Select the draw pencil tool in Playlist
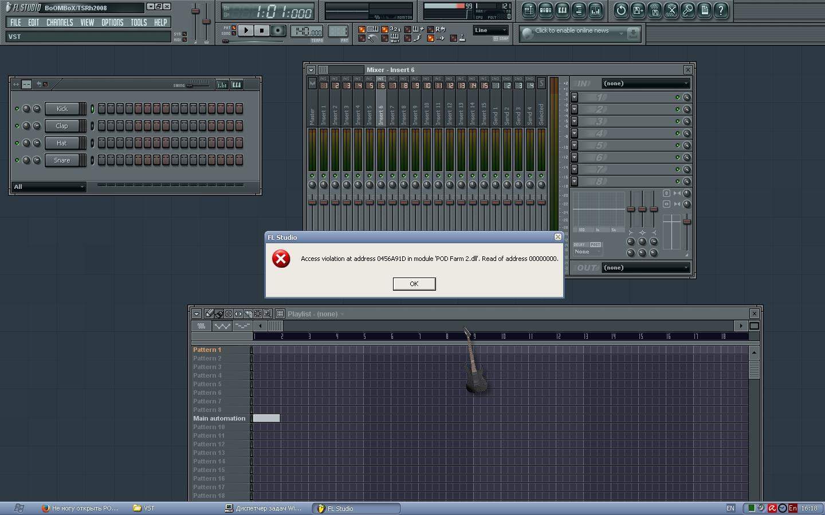Screen dimensions: 825x515 [x=209, y=314]
